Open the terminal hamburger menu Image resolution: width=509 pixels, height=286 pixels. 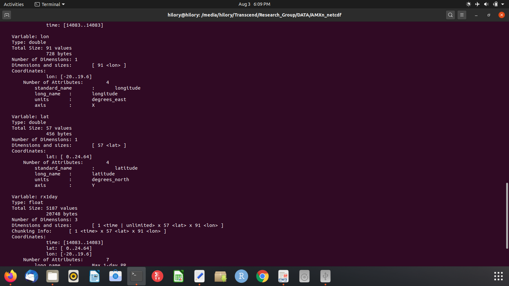(462, 15)
